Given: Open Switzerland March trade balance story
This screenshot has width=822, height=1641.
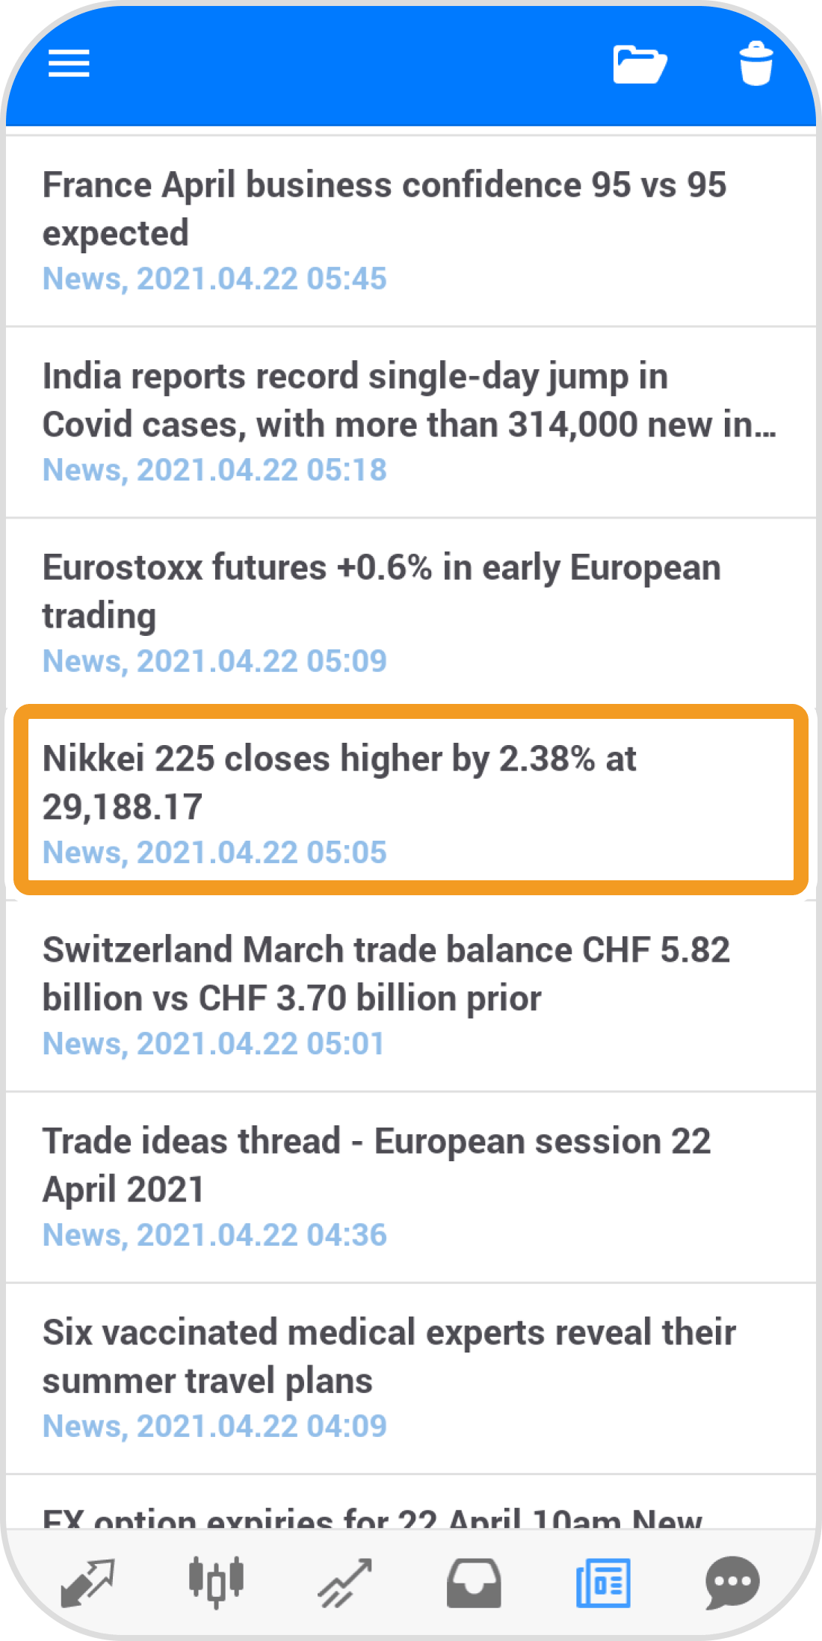Looking at the screenshot, I should 386,974.
